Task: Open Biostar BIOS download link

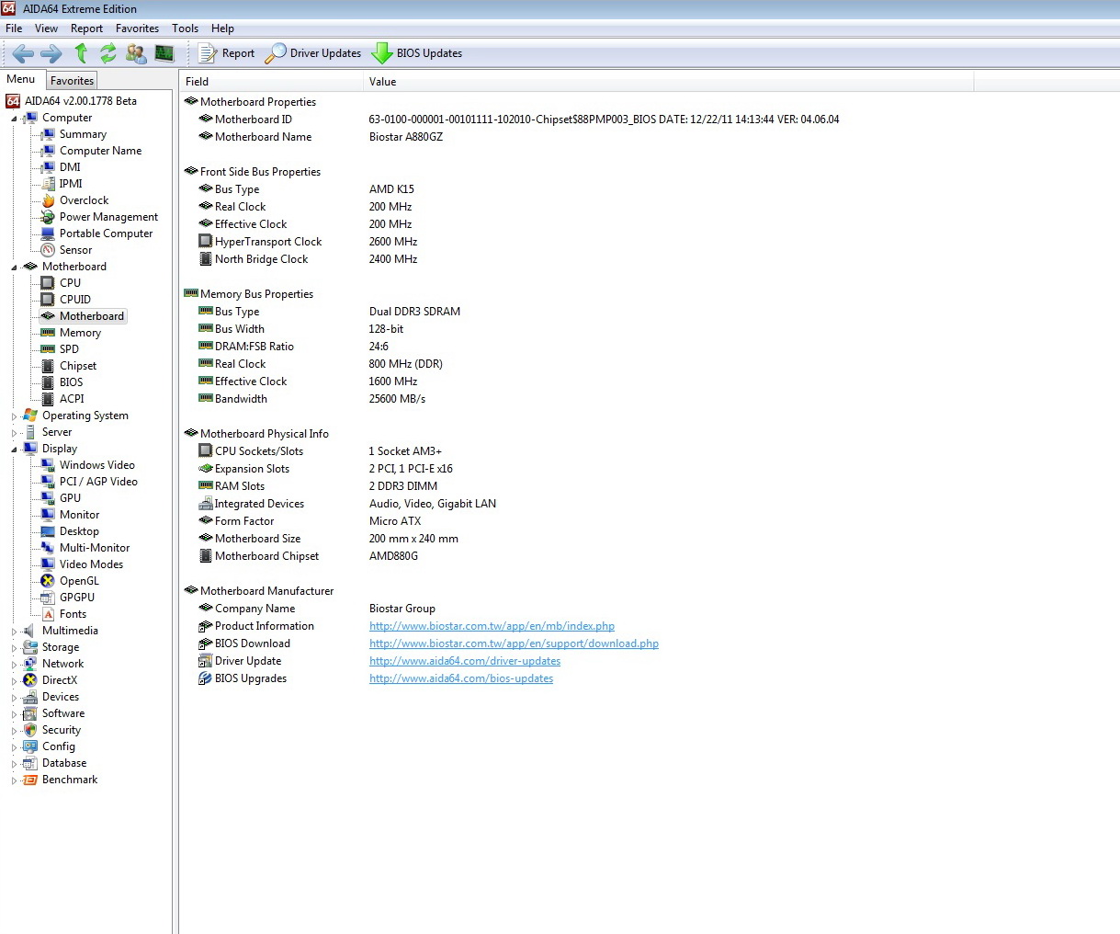Action: click(514, 644)
